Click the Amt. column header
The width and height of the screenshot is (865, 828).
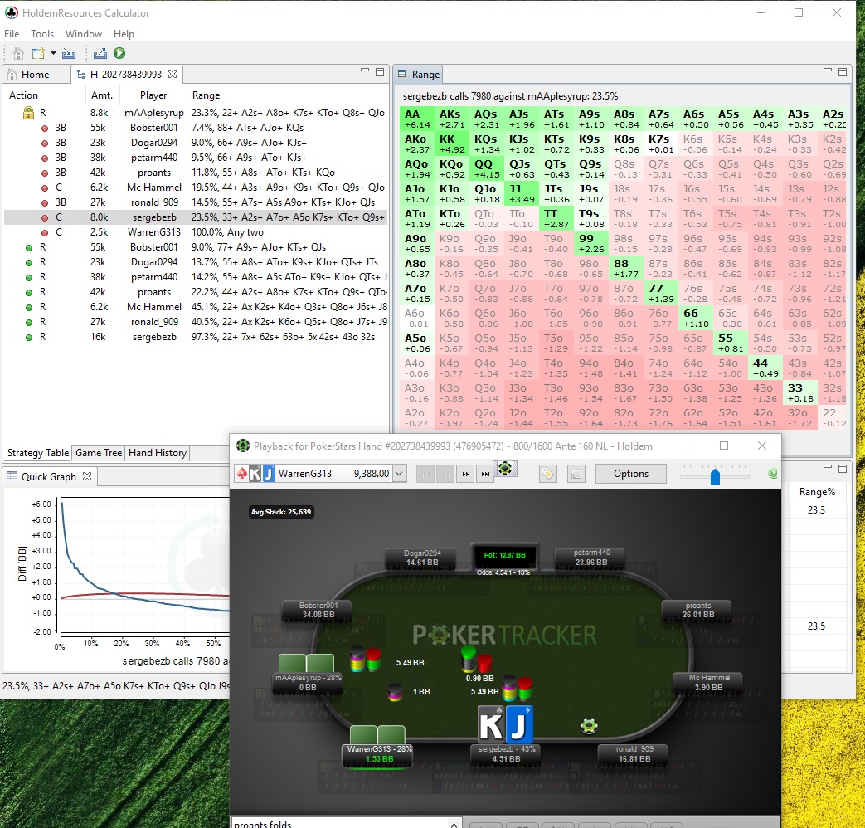click(102, 95)
